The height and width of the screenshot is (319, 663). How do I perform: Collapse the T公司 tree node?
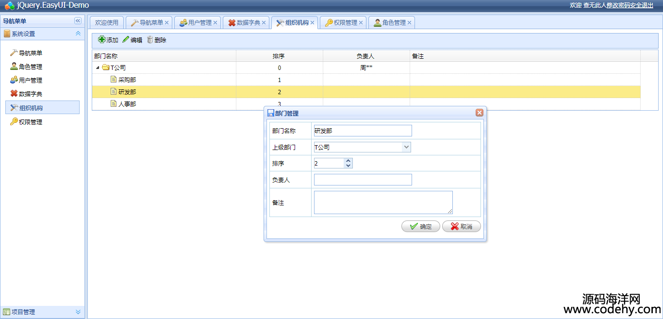[x=98, y=68]
